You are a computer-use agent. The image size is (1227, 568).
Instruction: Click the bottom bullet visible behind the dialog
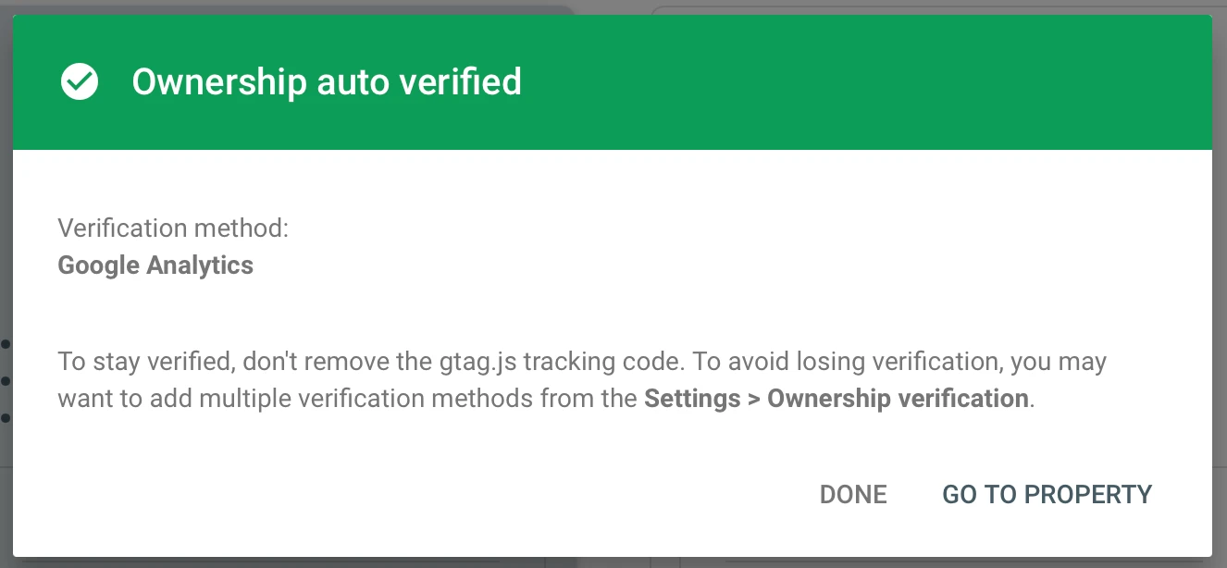tap(4, 416)
